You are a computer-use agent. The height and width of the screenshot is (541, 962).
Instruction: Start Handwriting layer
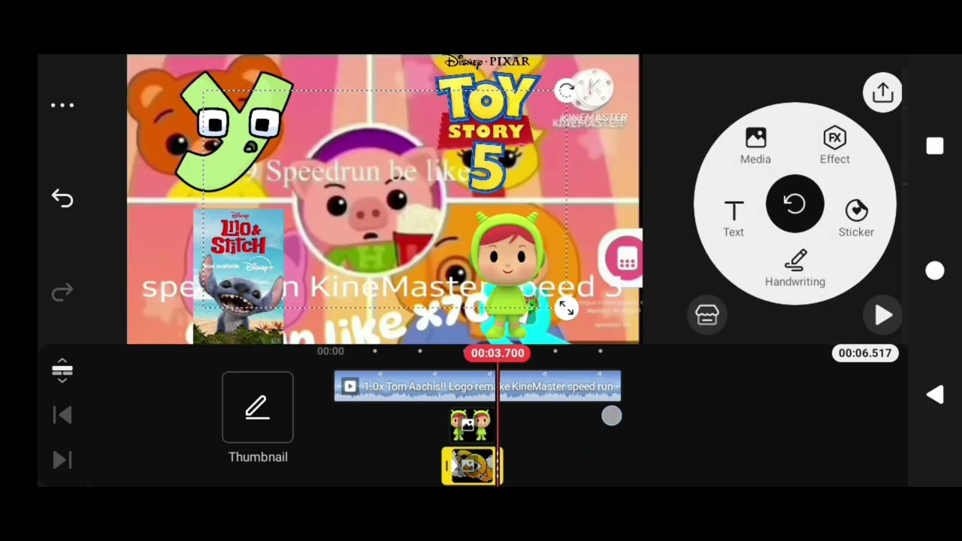(x=795, y=268)
